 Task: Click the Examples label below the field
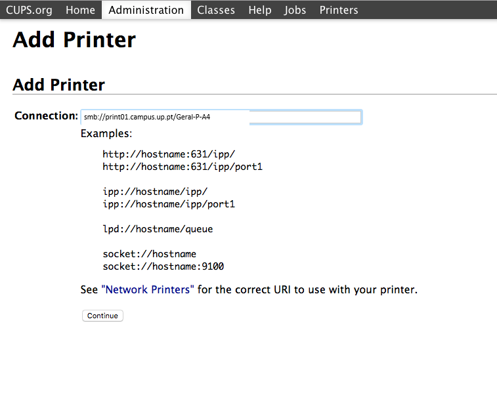tap(106, 133)
